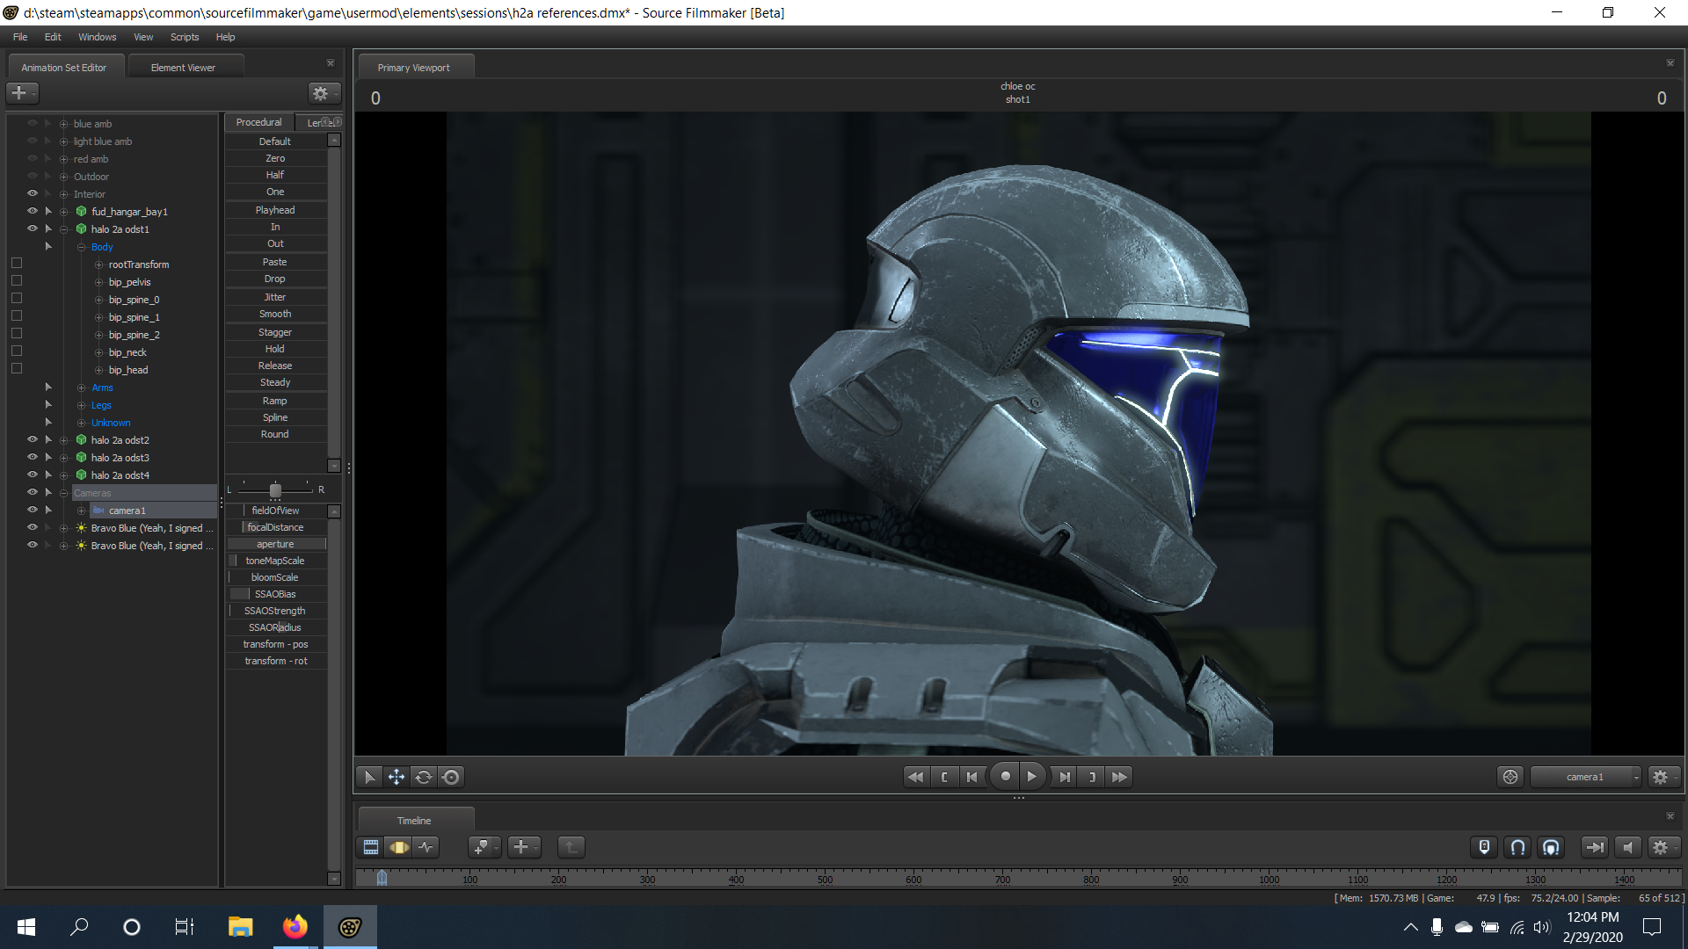Click the fast forward button
The width and height of the screenshot is (1688, 949).
click(1119, 777)
